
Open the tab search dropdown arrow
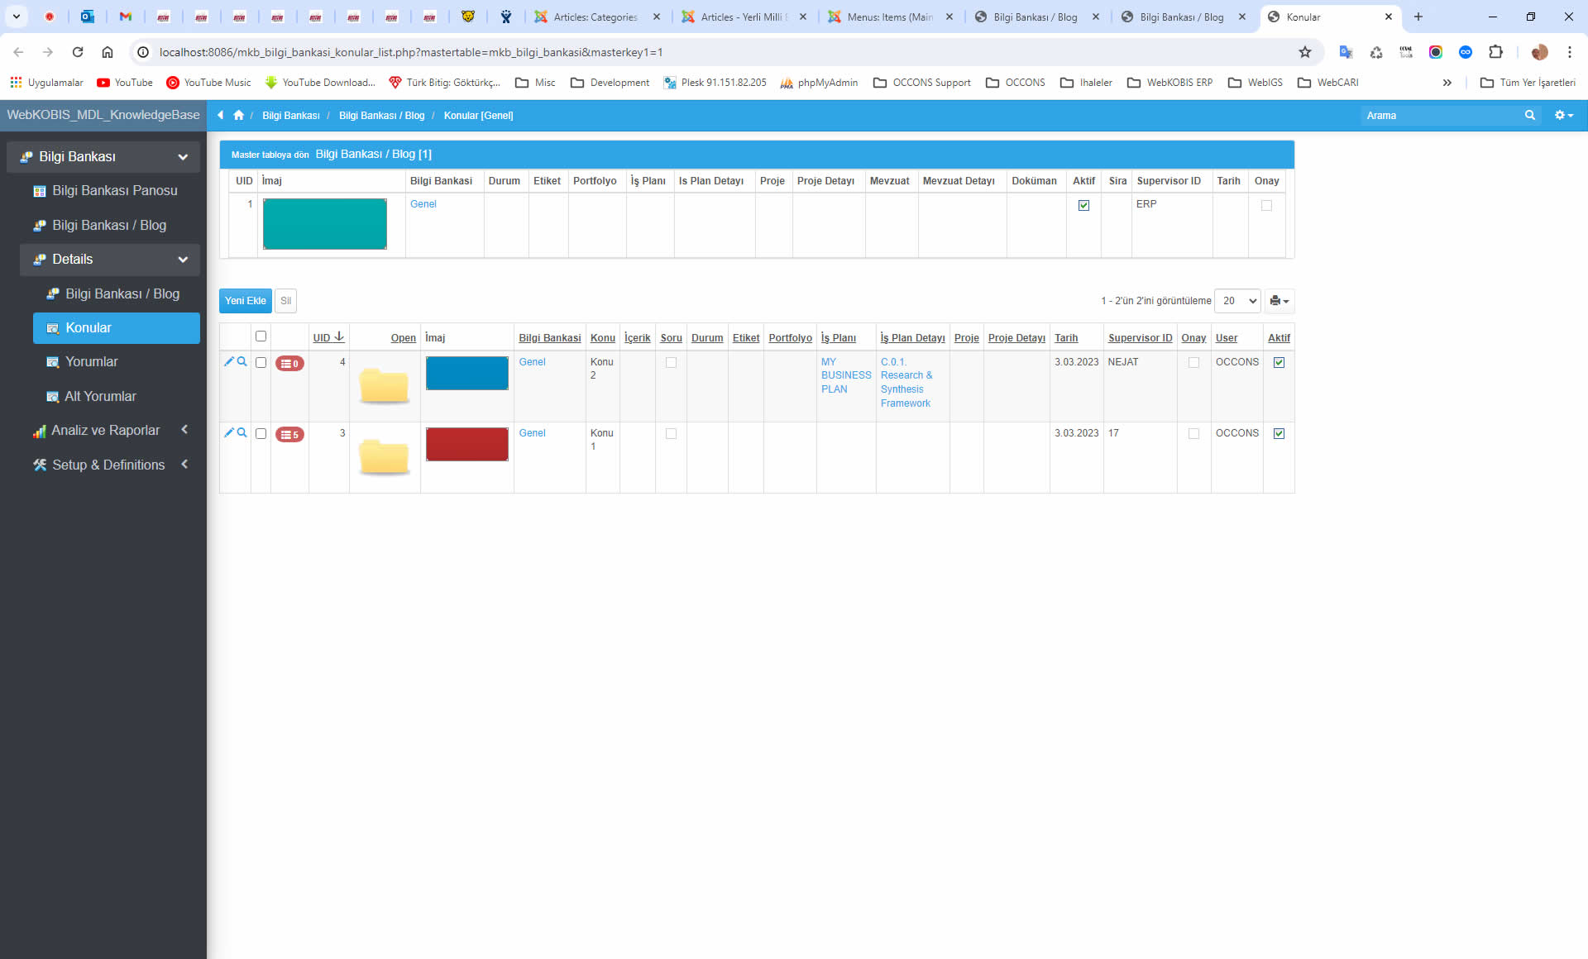point(16,17)
